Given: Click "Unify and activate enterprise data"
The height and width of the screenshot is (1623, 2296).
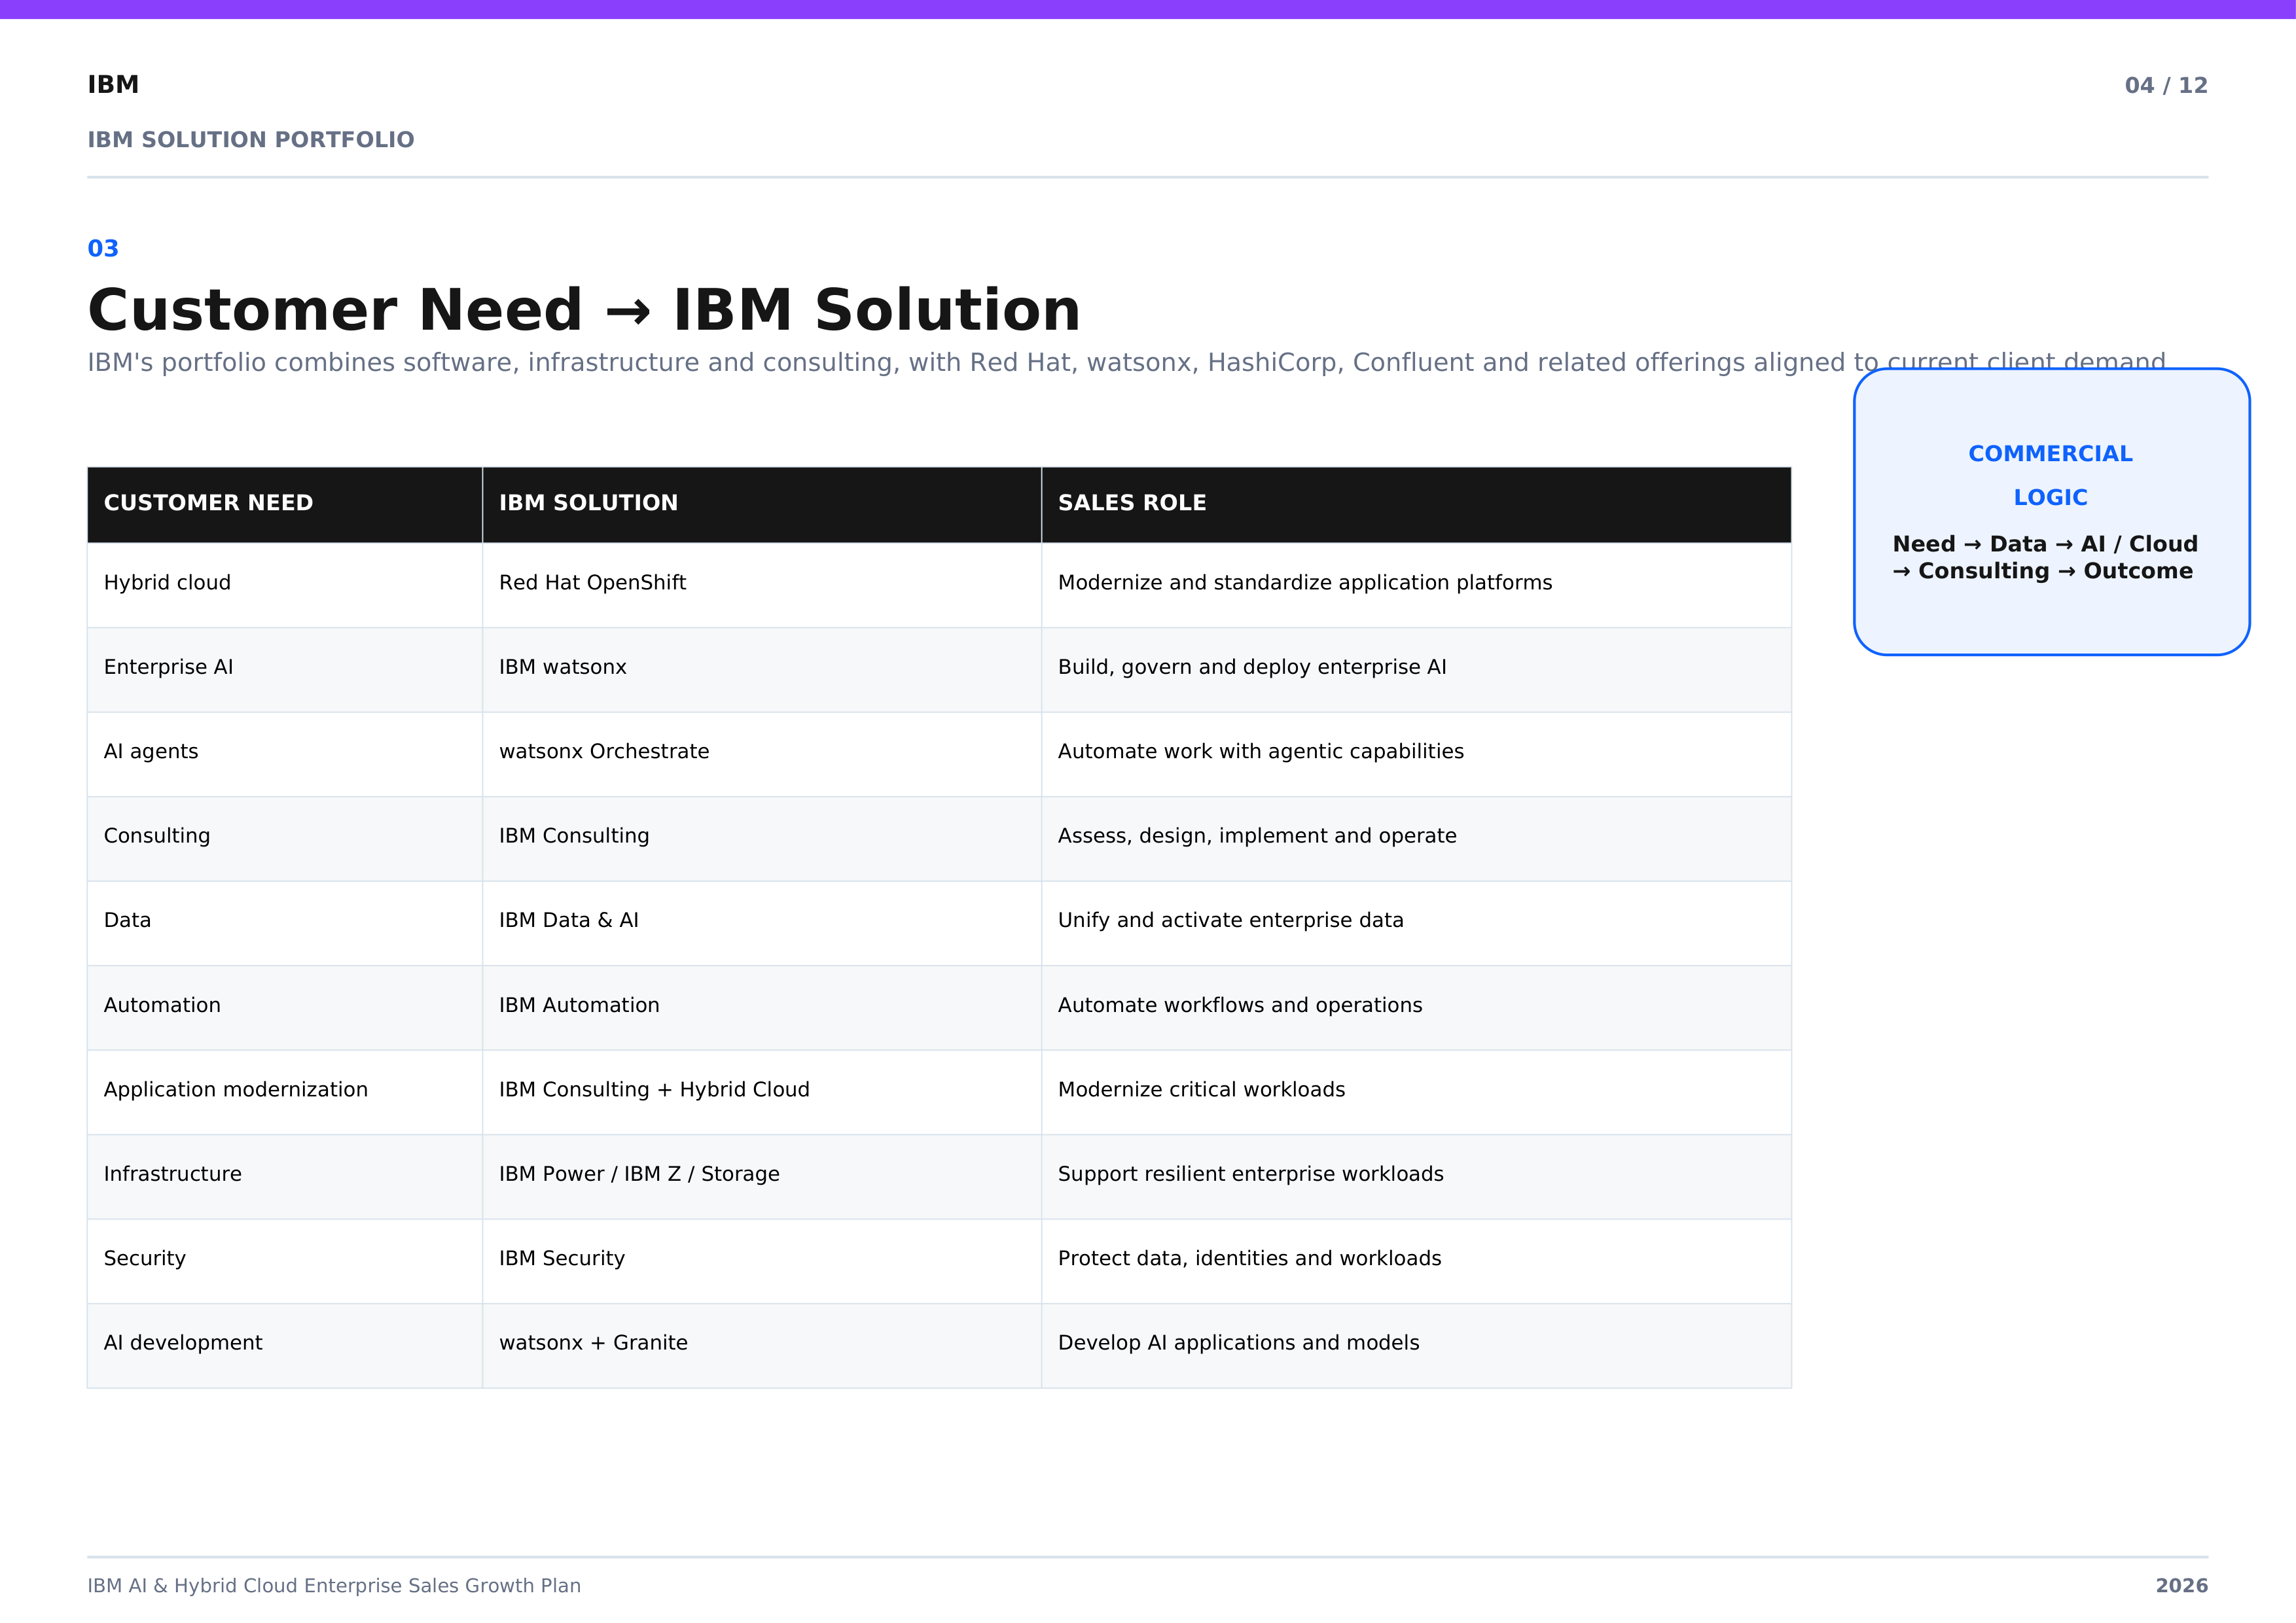Looking at the screenshot, I should click(1231, 920).
